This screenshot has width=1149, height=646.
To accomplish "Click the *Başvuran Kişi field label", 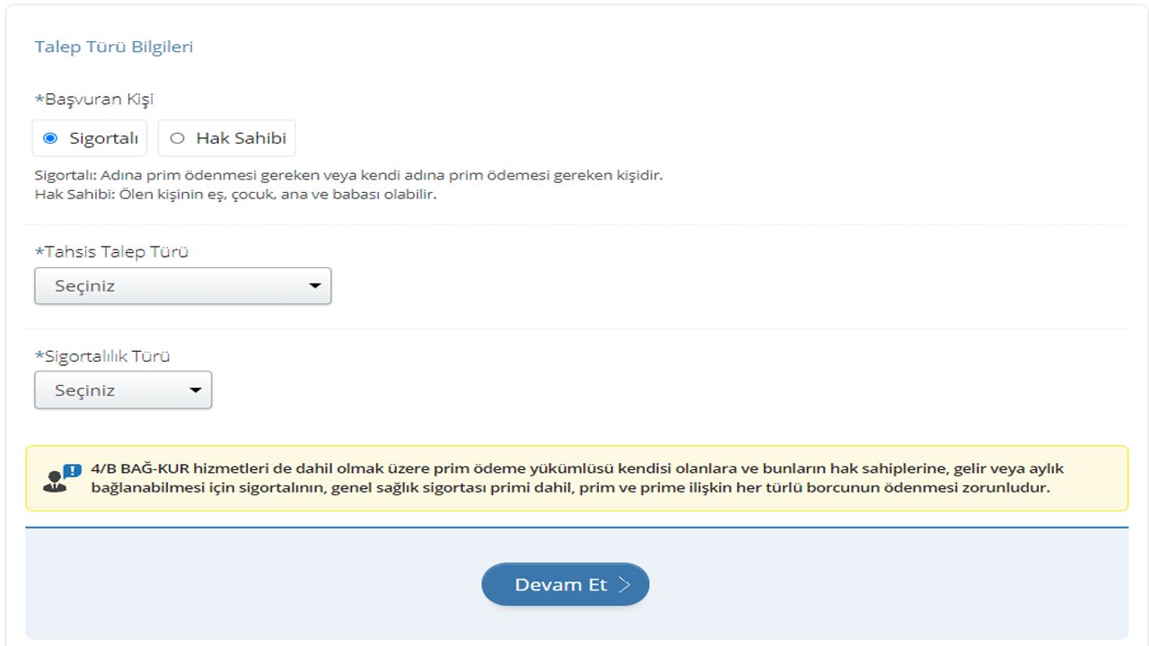I will point(94,99).
